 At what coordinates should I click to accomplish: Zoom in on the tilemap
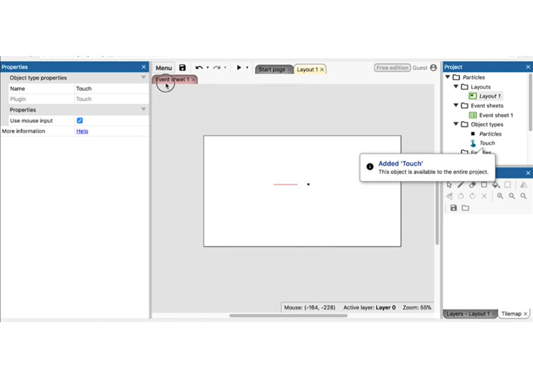[500, 196]
